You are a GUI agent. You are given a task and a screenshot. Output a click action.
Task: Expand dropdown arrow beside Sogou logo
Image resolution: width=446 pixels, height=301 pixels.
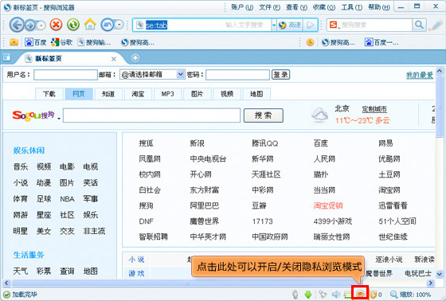59,119
